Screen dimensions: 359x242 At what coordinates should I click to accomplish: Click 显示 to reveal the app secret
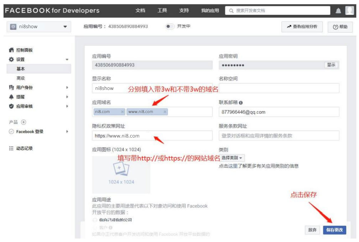(x=331, y=65)
